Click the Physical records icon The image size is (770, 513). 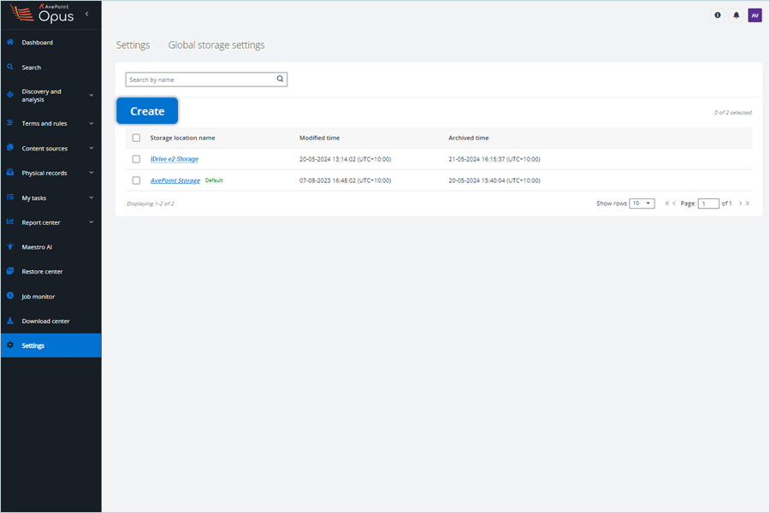9,173
